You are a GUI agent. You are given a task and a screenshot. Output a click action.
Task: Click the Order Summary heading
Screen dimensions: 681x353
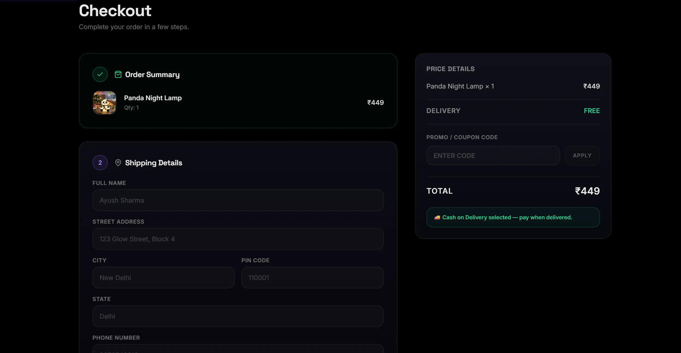[x=152, y=75]
